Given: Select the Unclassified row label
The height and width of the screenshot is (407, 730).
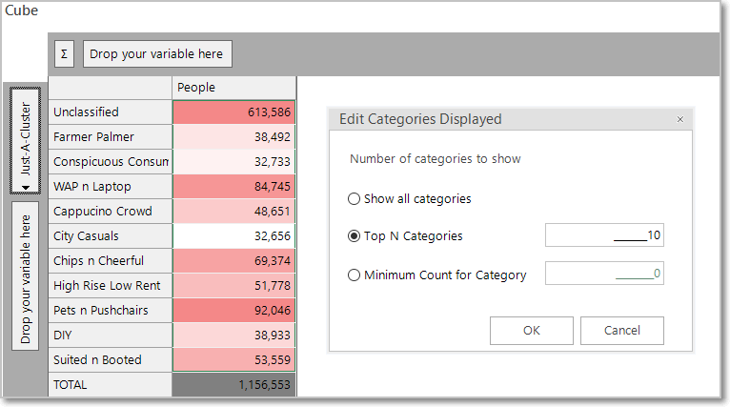Looking at the screenshot, I should pos(111,112).
